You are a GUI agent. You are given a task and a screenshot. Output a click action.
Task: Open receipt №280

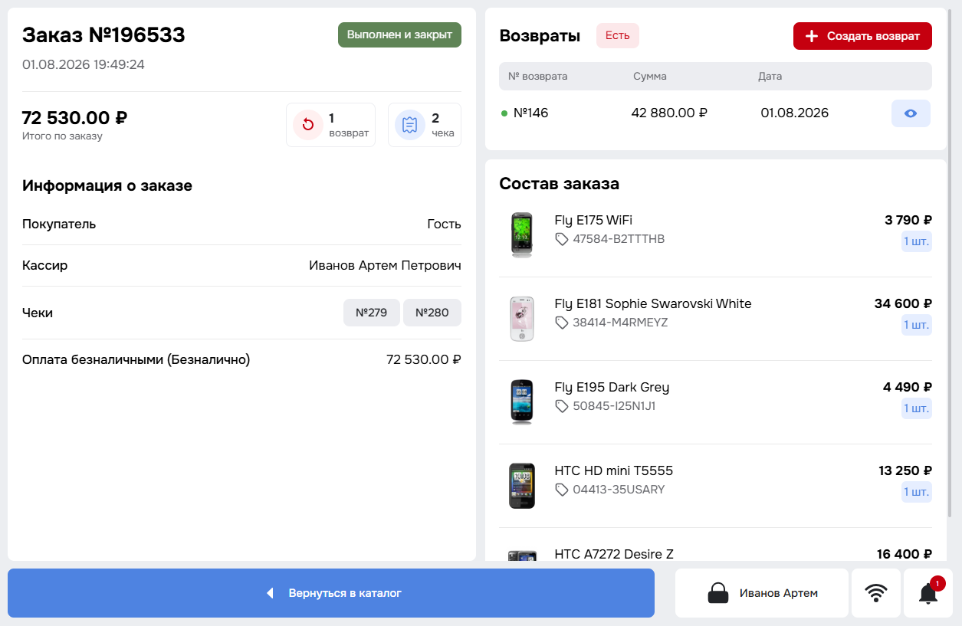(x=432, y=313)
